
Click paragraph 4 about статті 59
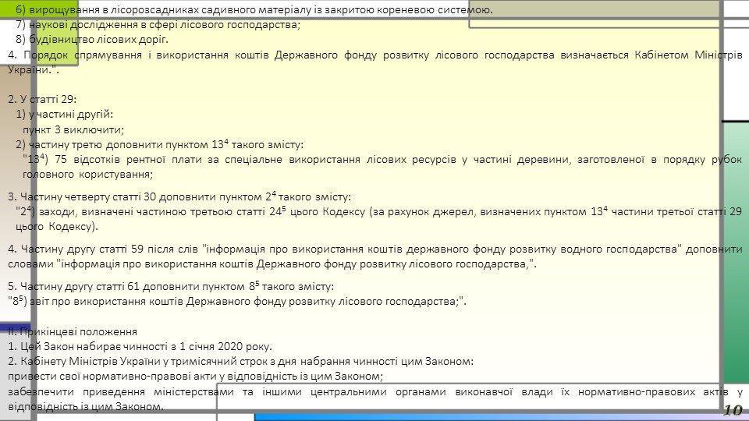click(x=374, y=256)
